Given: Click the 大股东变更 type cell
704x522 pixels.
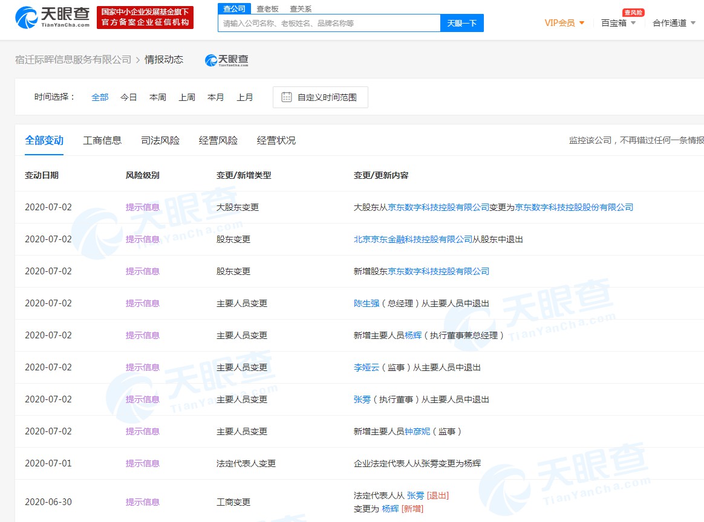Looking at the screenshot, I should pyautogui.click(x=238, y=207).
